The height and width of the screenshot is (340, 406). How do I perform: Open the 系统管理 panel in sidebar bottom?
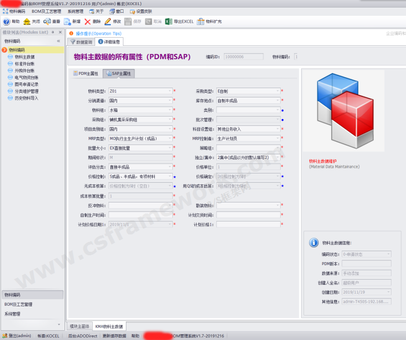pyautogui.click(x=13, y=314)
